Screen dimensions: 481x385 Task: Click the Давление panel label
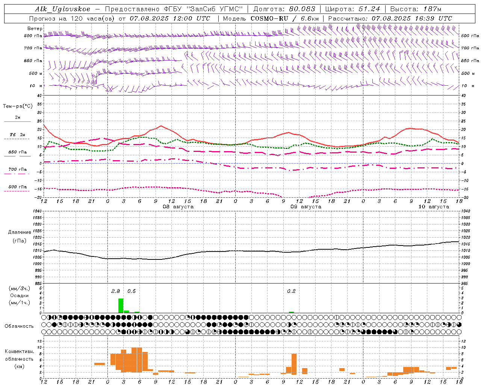pyautogui.click(x=20, y=232)
